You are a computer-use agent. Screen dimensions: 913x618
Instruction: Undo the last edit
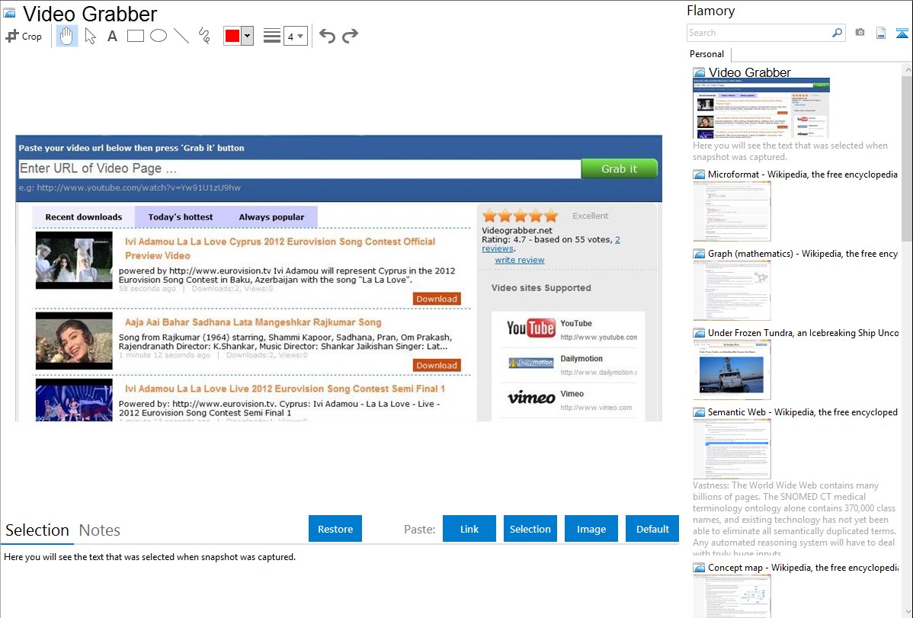327,36
